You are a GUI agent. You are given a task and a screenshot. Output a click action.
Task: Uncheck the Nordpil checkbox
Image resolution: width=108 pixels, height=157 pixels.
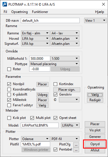9,84
